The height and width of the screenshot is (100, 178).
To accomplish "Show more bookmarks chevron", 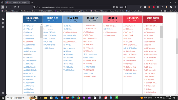I will 162,11.
